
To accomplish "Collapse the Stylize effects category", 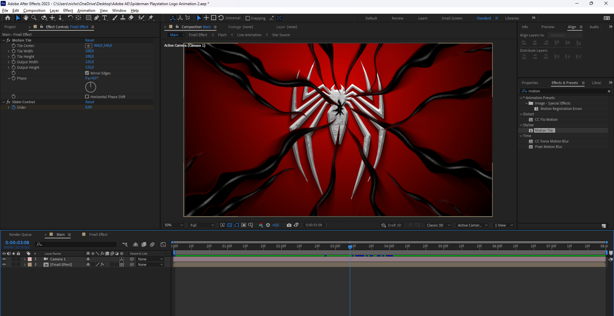I will pyautogui.click(x=521, y=125).
